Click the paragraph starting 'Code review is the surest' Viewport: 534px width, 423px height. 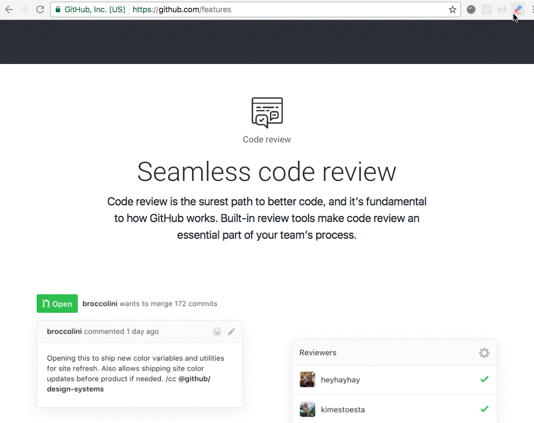267,218
